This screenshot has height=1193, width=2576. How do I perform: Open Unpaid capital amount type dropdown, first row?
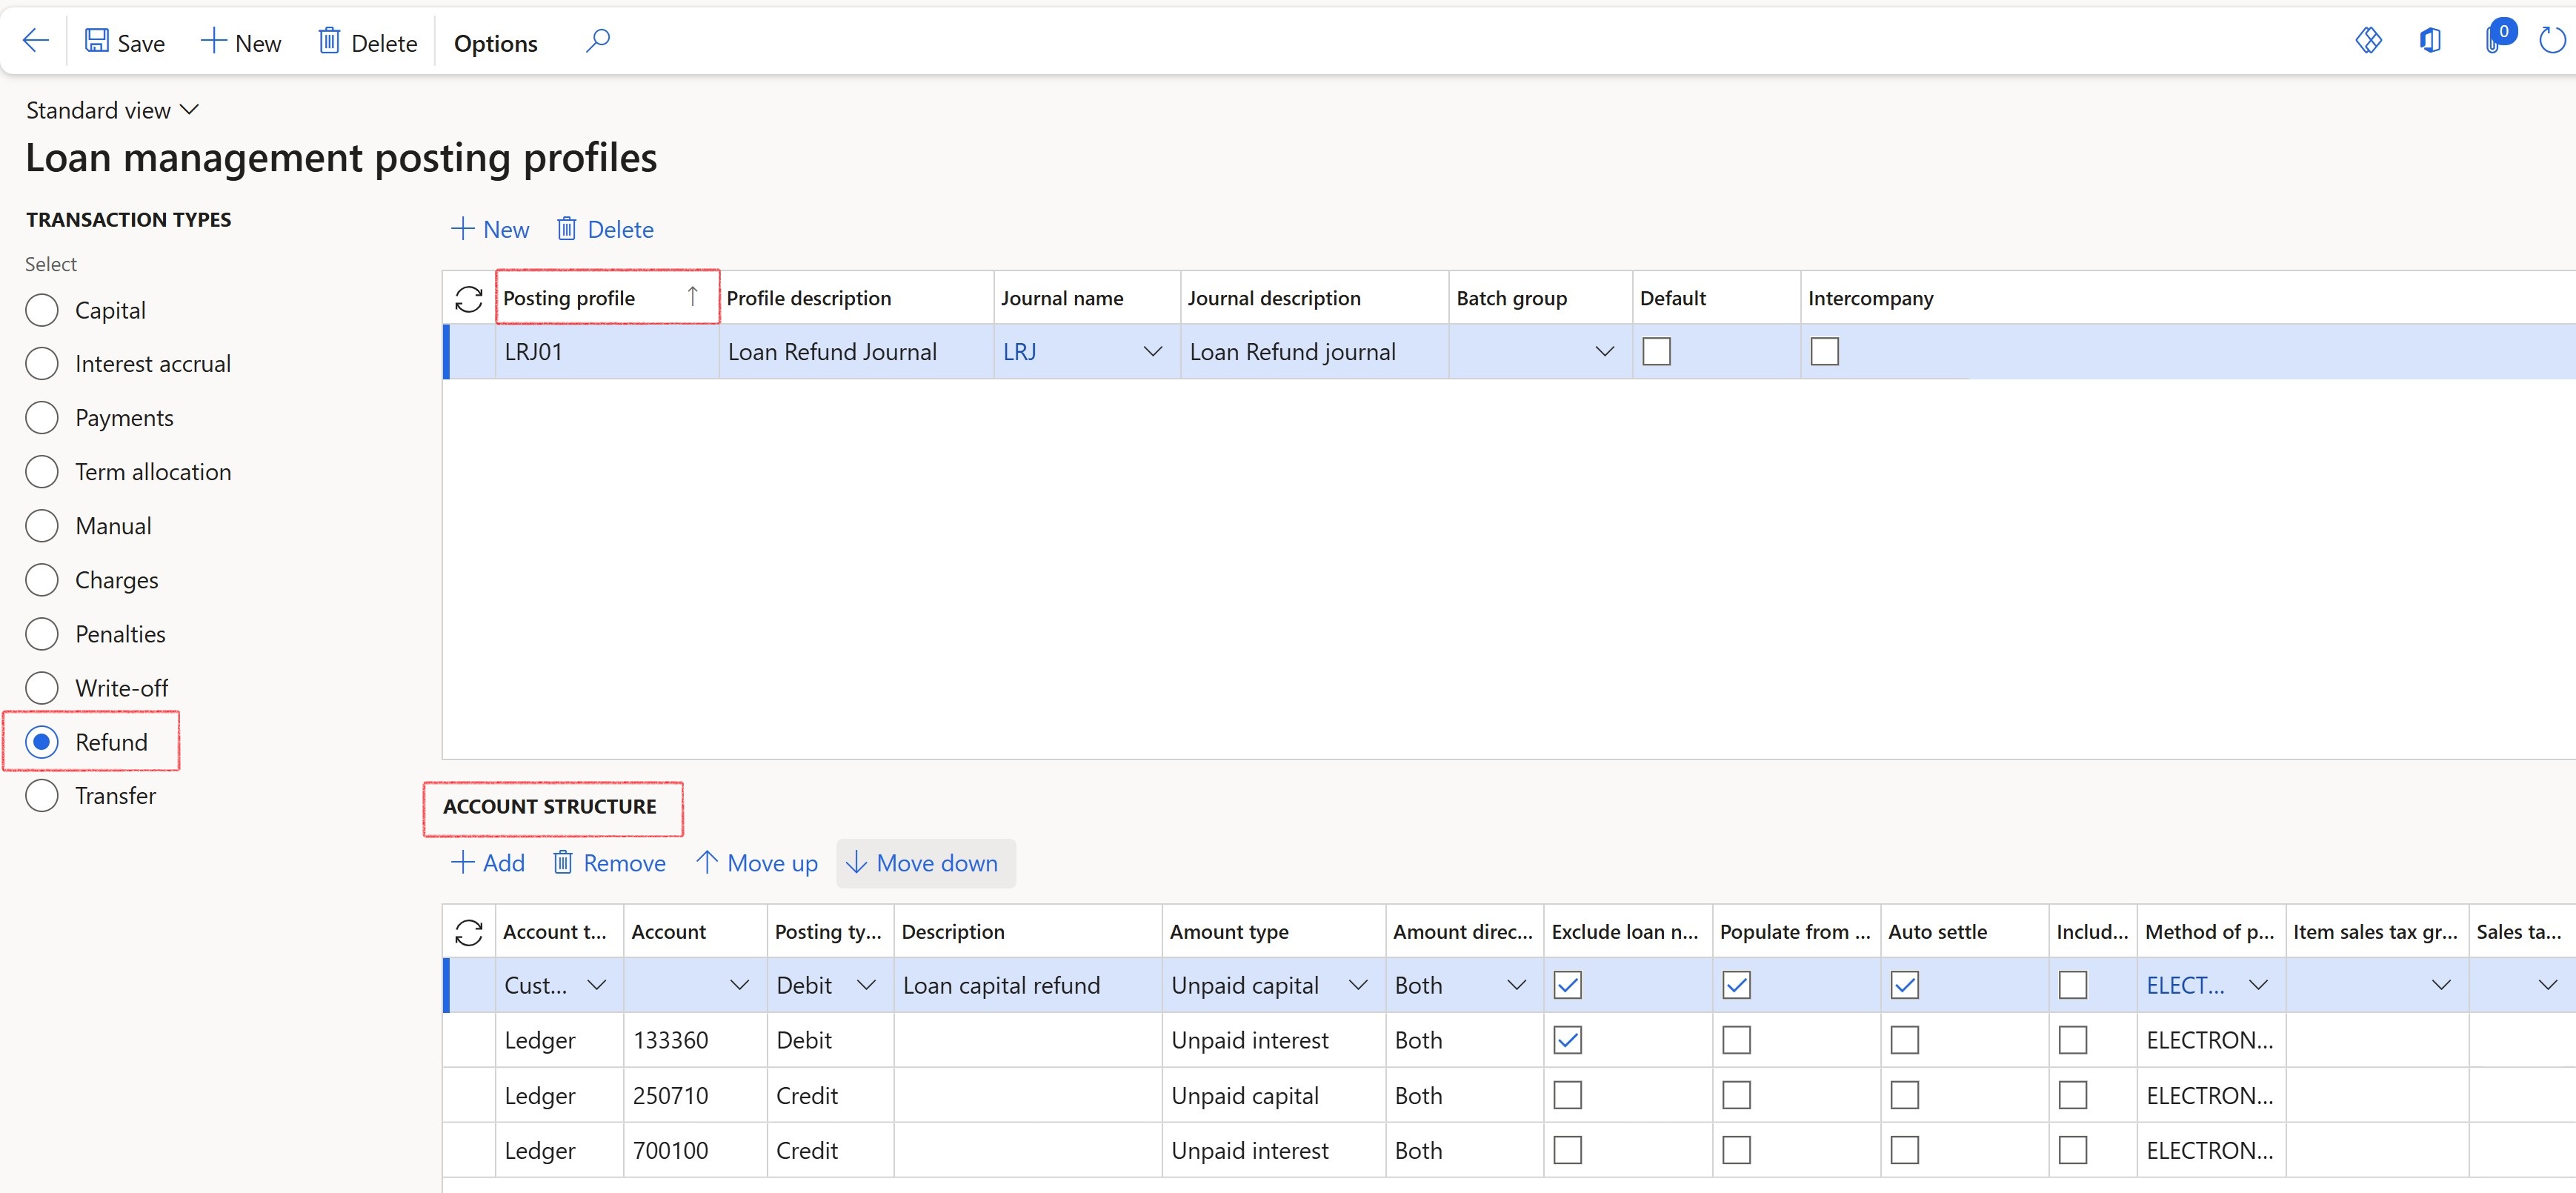pyautogui.click(x=1358, y=986)
